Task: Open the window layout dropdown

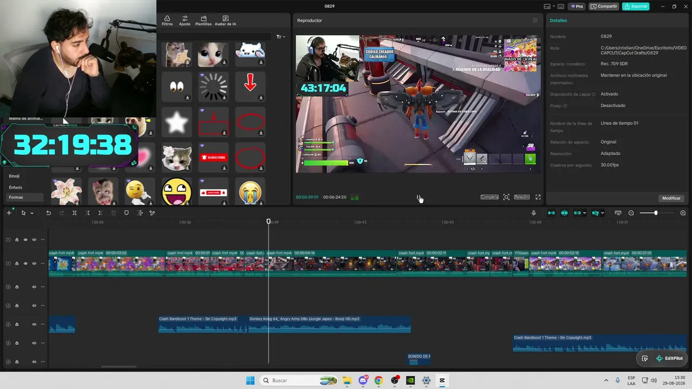Action: pyautogui.click(x=550, y=6)
